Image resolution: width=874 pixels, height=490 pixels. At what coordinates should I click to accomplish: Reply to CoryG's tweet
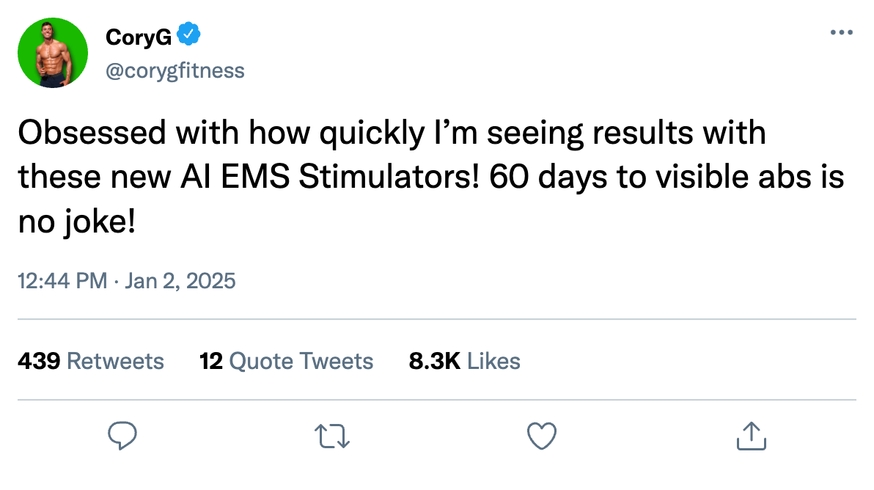pos(122,436)
